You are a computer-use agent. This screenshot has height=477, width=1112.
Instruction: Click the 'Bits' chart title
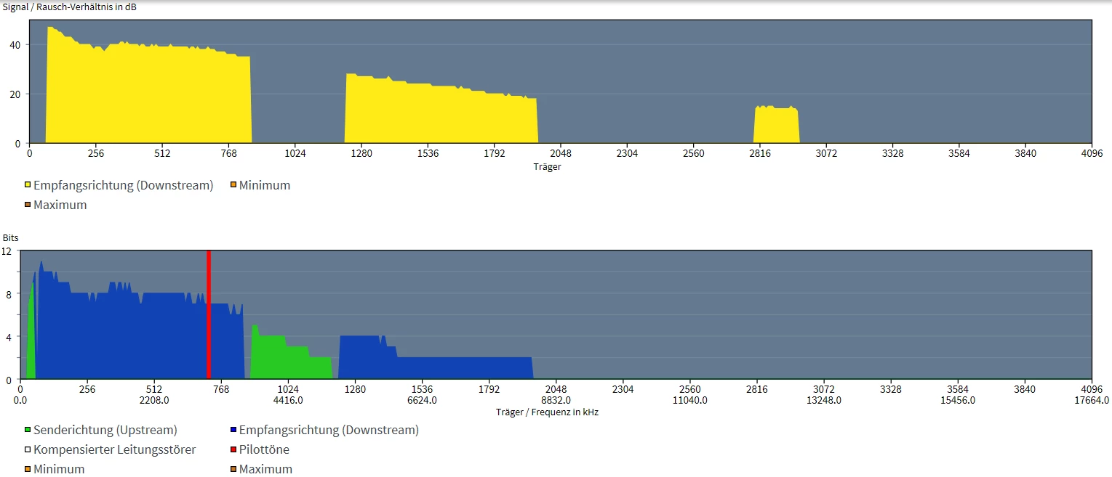10,238
